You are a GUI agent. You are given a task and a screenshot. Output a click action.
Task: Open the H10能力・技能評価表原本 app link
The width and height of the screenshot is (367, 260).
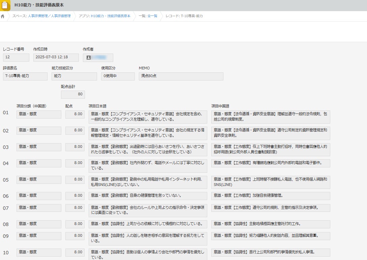(x=111, y=16)
